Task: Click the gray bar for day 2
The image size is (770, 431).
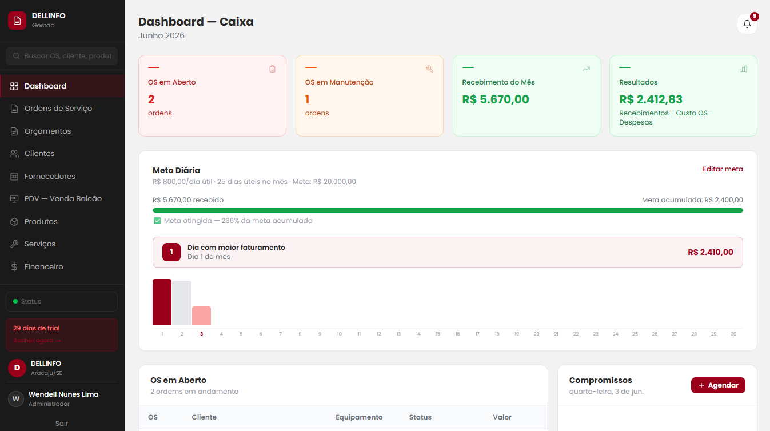Action: [x=182, y=303]
